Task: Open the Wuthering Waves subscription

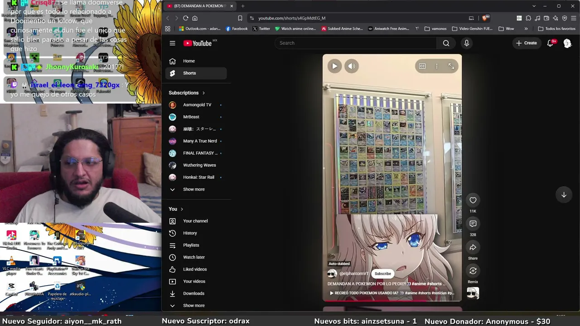Action: 196,165
